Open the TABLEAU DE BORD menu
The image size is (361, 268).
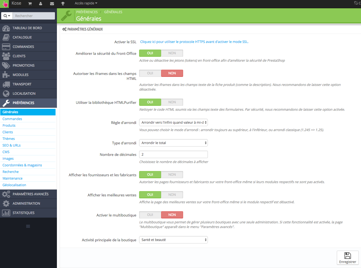click(28, 28)
